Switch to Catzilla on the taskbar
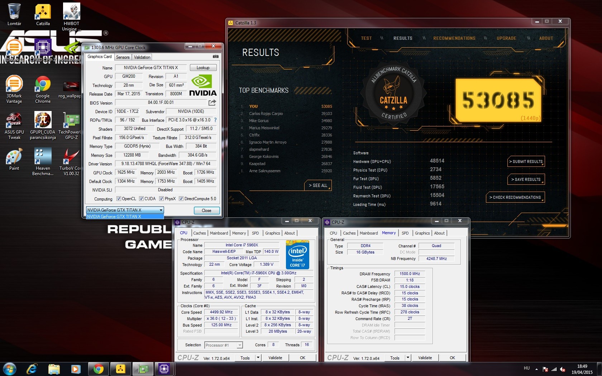Image resolution: width=602 pixels, height=376 pixels. [121, 369]
